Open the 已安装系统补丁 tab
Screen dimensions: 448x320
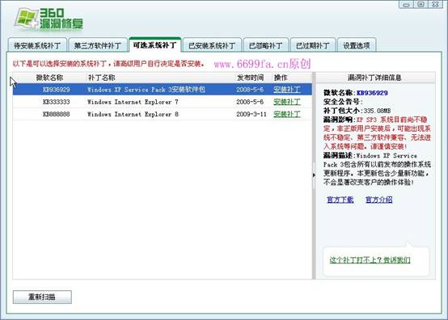coord(212,45)
